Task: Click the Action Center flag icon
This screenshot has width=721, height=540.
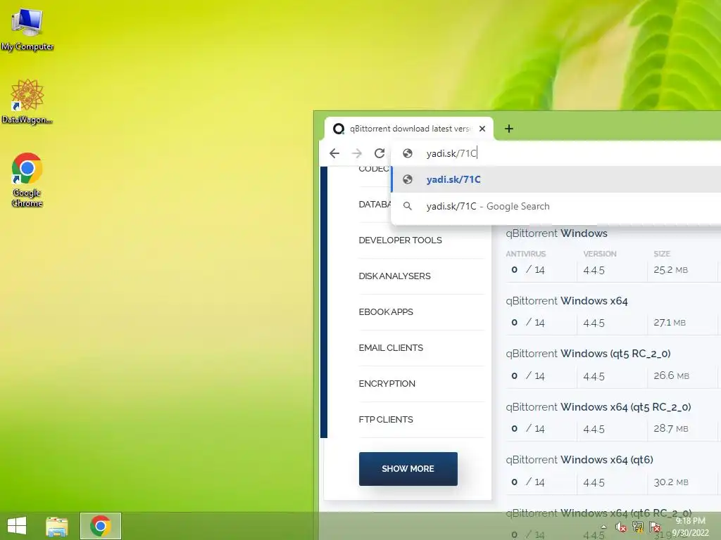Action: [x=655, y=527]
